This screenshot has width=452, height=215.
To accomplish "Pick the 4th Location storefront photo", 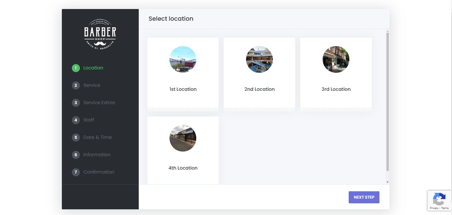I will (x=183, y=138).
